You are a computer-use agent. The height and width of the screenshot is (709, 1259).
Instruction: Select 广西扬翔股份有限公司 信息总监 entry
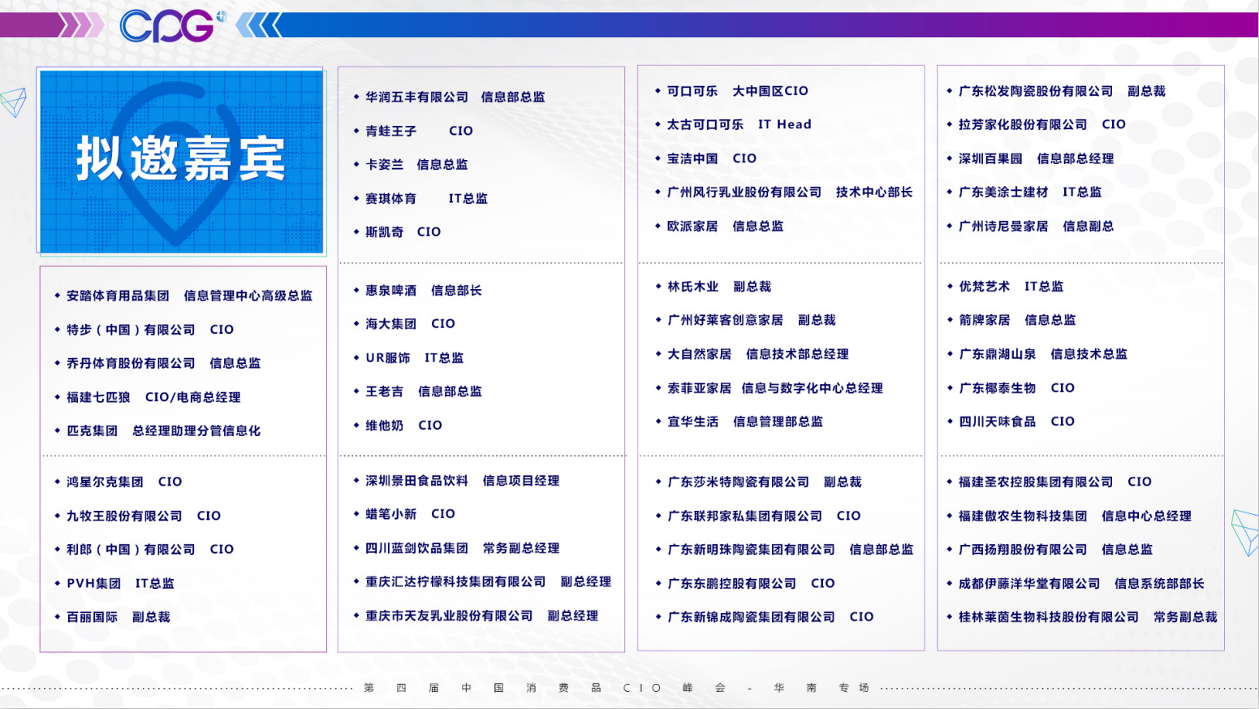click(x=1055, y=550)
